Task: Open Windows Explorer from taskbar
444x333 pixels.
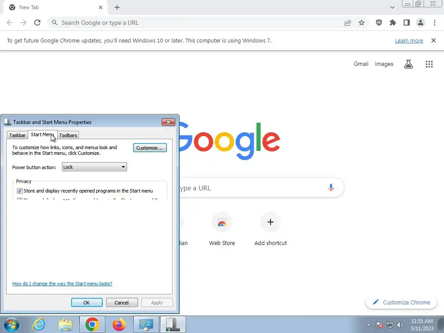Action: tap(66, 324)
